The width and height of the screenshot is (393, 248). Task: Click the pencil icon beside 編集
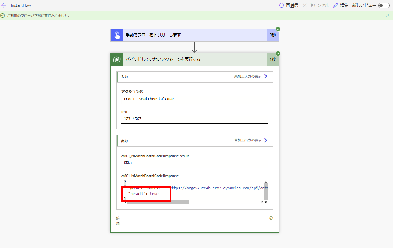coord(335,5)
